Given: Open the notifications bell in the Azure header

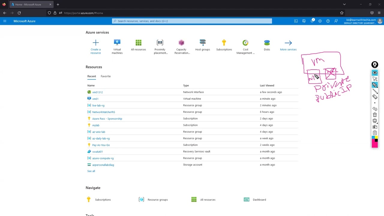Looking at the screenshot, I should [312, 21].
